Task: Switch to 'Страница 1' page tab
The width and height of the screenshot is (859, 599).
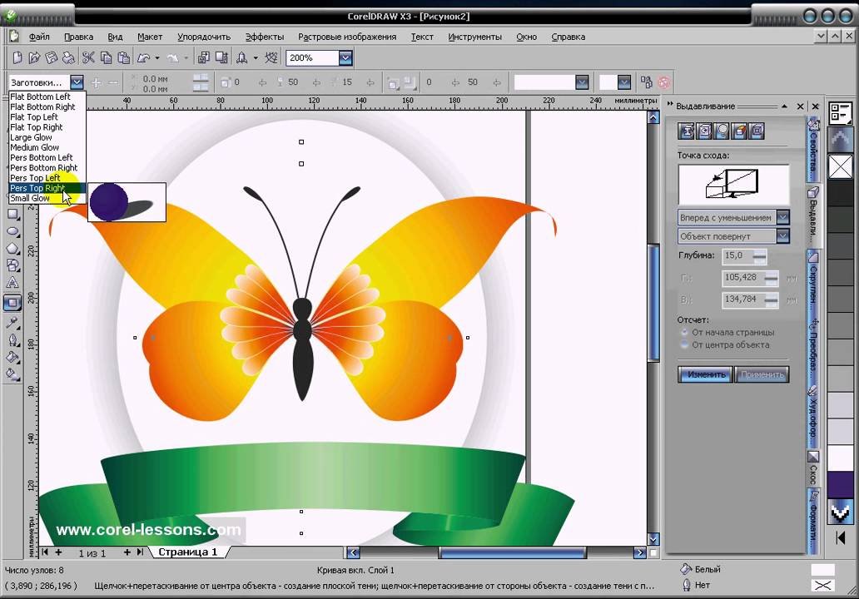Action: coord(187,552)
